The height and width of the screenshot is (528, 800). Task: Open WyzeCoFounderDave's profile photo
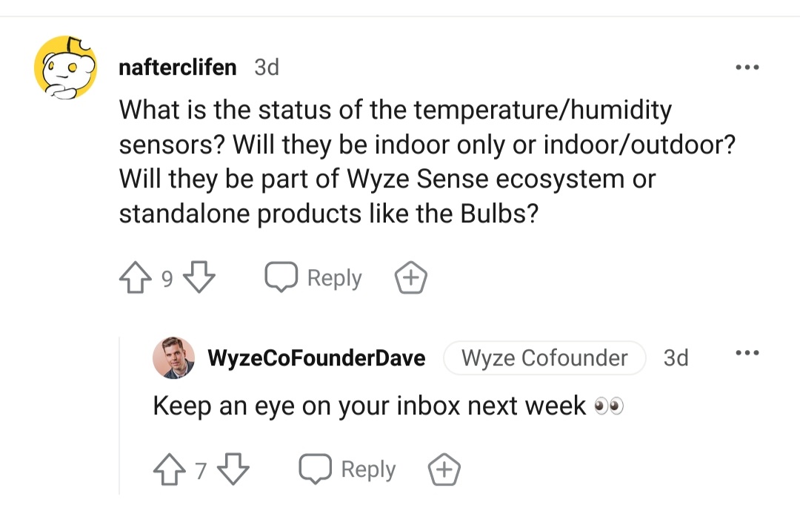pyautogui.click(x=173, y=358)
